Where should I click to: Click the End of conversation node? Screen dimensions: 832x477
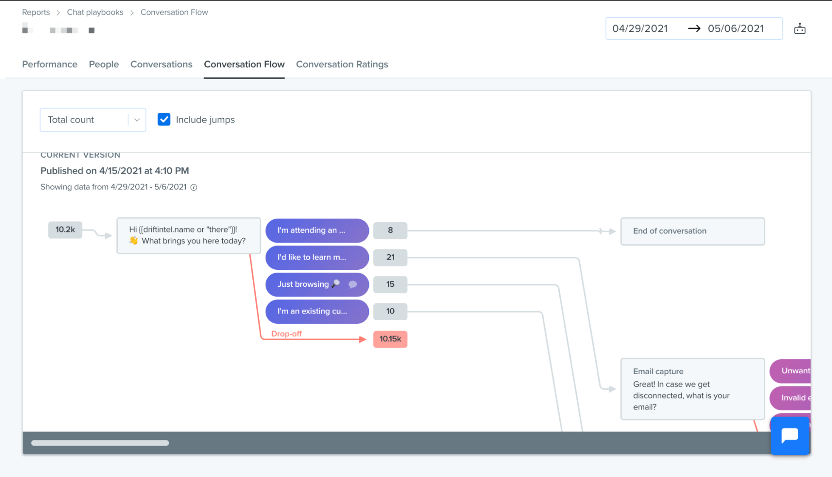pos(693,231)
